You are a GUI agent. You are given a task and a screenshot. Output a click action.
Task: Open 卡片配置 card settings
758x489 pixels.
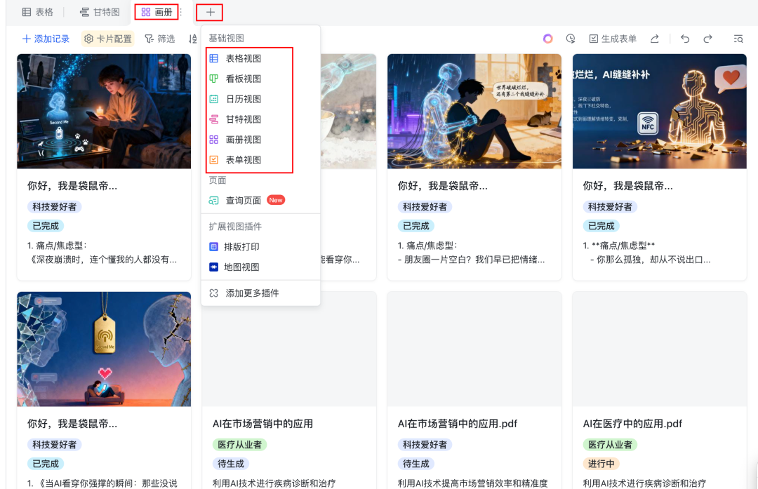click(x=107, y=39)
